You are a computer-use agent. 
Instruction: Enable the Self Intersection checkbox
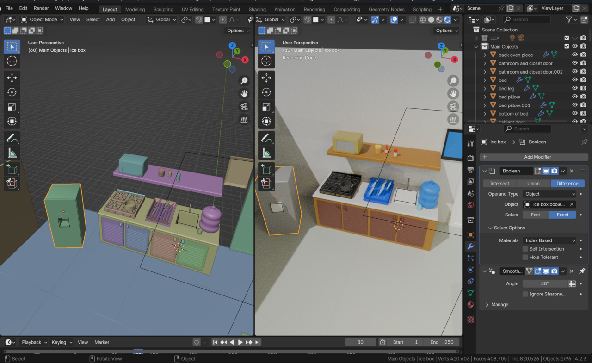(525, 249)
